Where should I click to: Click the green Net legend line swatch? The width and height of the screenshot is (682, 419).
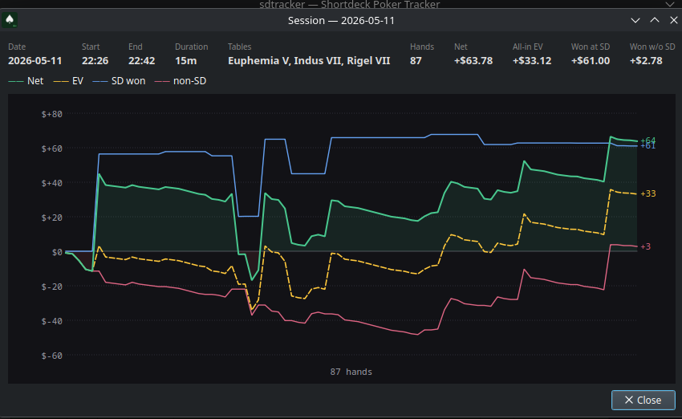tap(16, 81)
